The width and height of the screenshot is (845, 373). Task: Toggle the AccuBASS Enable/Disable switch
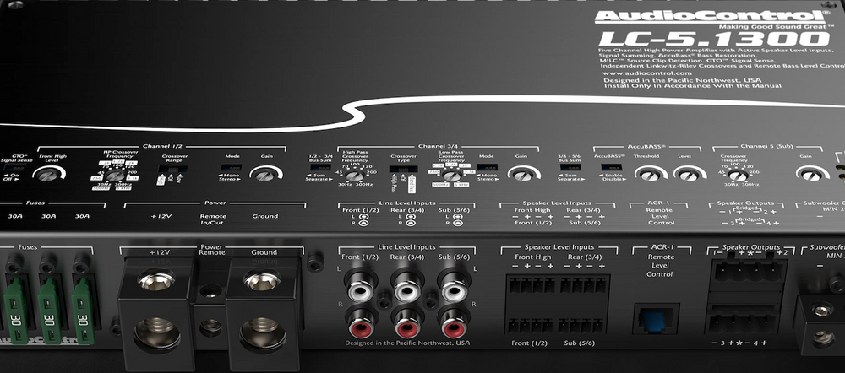click(608, 167)
